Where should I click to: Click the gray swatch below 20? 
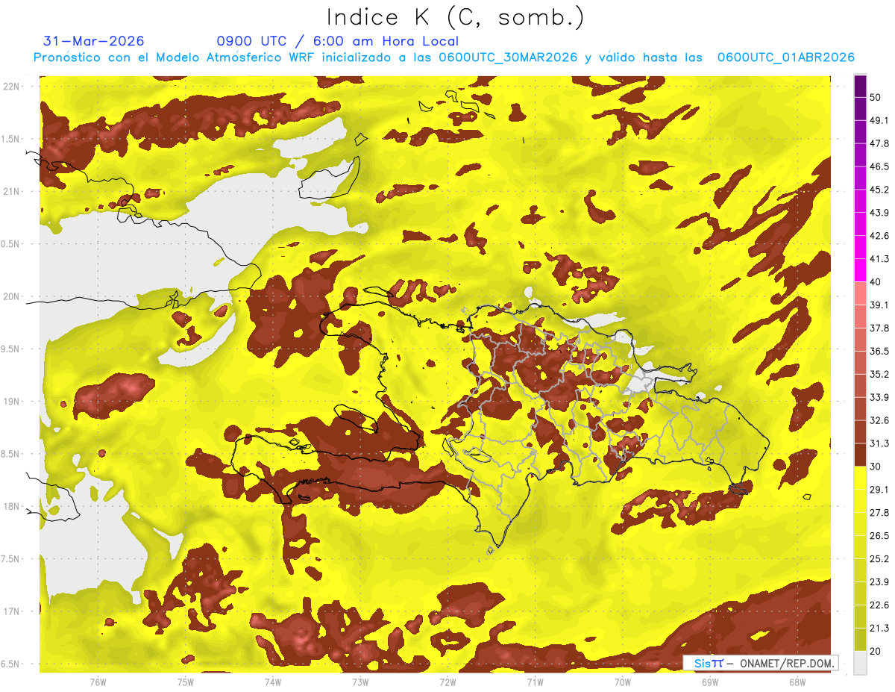(860, 663)
